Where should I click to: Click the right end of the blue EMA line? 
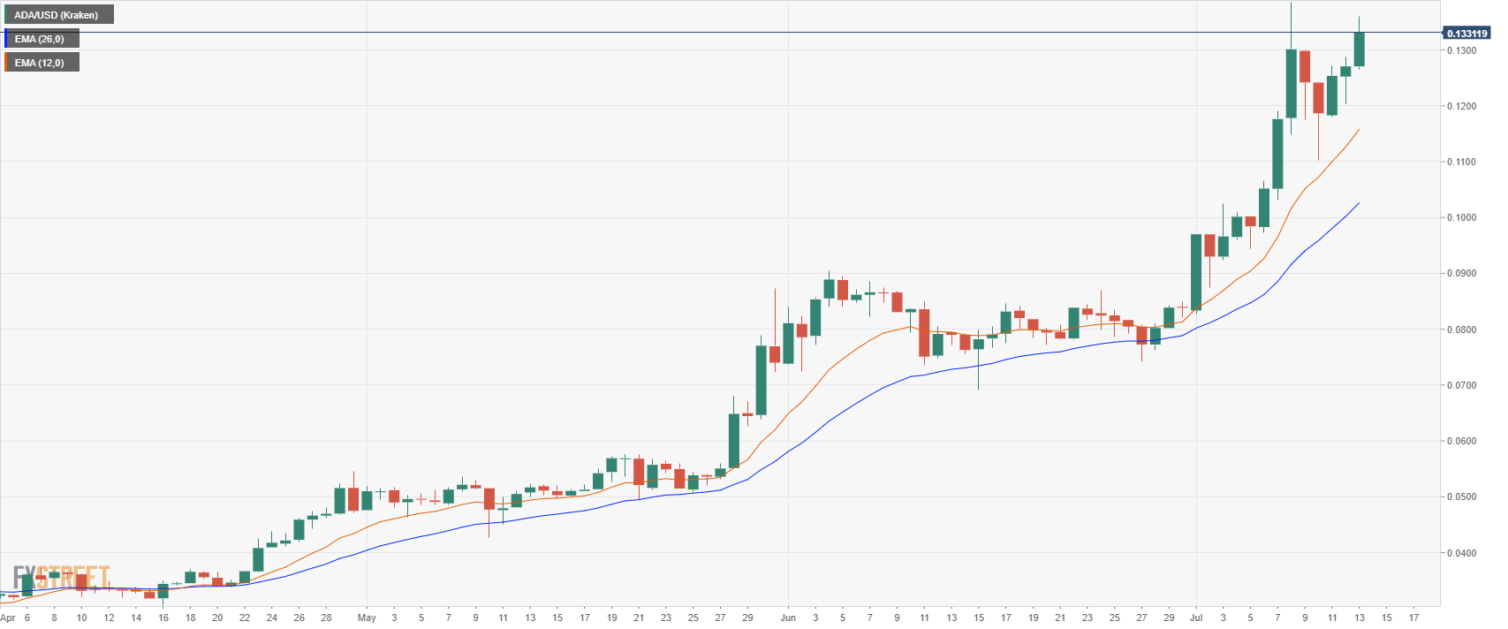pos(1358,204)
